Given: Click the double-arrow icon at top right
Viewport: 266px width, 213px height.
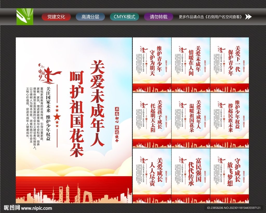Looking at the screenshot, I should coord(249,17).
